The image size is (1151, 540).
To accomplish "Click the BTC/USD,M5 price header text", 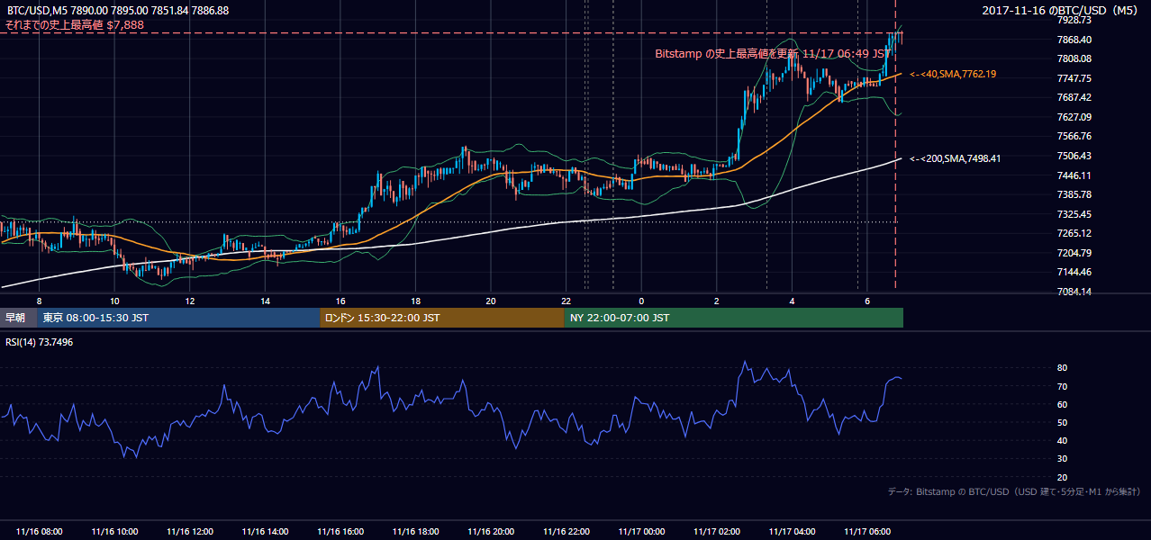I will (117, 11).
